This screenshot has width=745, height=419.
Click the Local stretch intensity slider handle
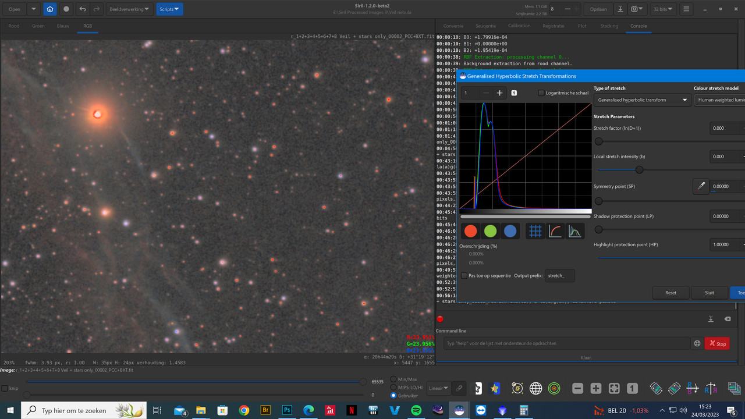coord(639,170)
